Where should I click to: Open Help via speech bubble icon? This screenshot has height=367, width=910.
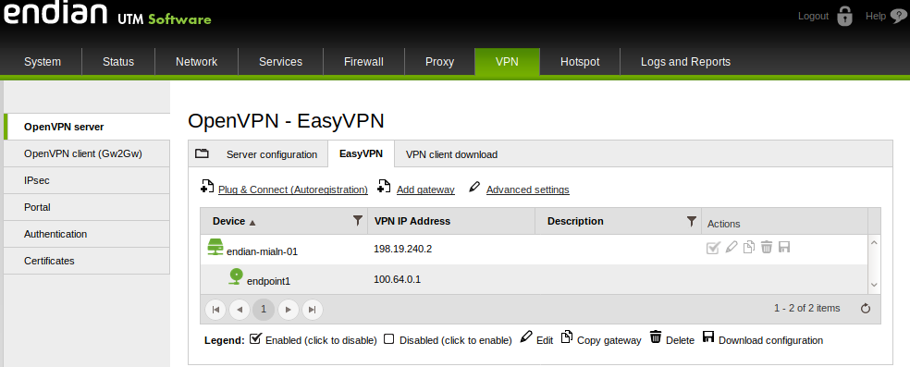tap(898, 17)
